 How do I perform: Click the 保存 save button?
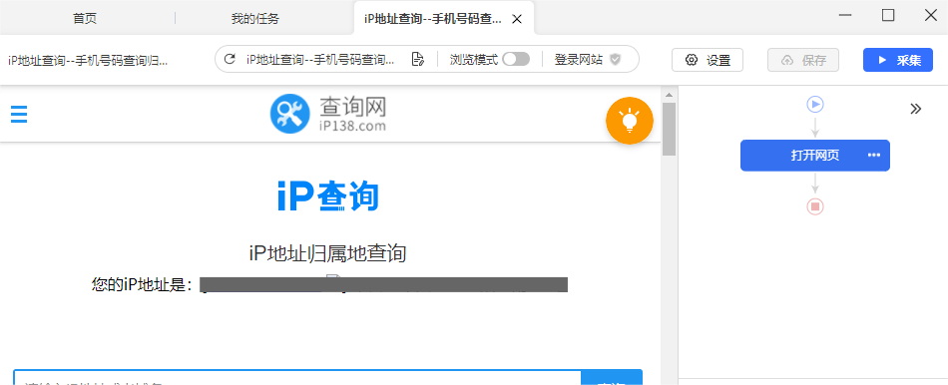click(803, 60)
